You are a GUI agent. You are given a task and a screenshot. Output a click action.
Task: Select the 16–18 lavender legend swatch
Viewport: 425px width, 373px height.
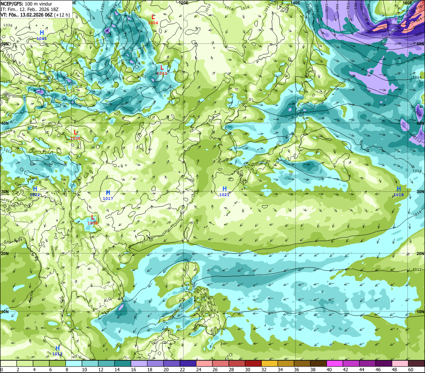[x=139, y=364]
